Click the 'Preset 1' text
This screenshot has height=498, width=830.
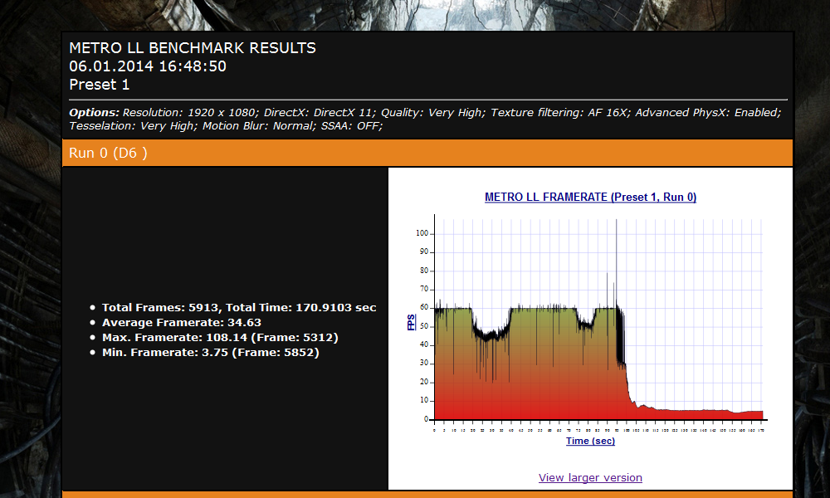(x=99, y=85)
